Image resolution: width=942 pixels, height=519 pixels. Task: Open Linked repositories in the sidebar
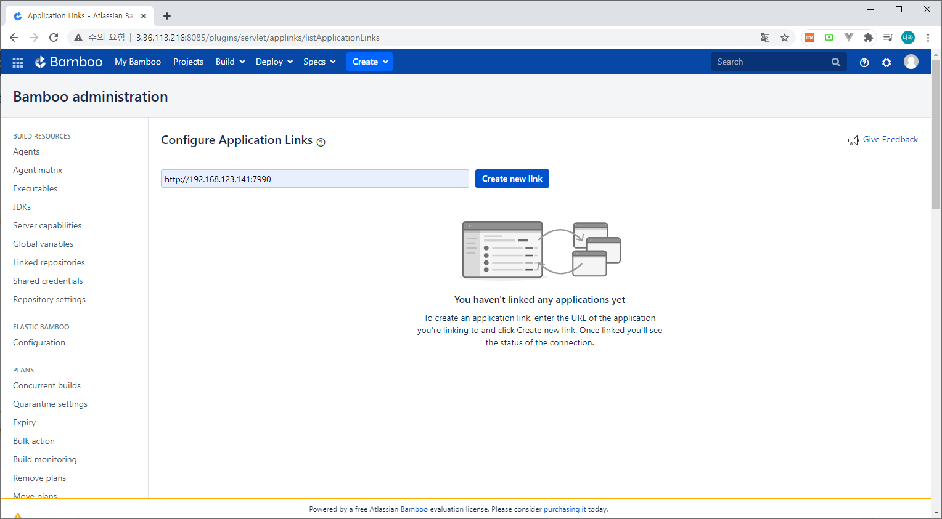pos(49,262)
